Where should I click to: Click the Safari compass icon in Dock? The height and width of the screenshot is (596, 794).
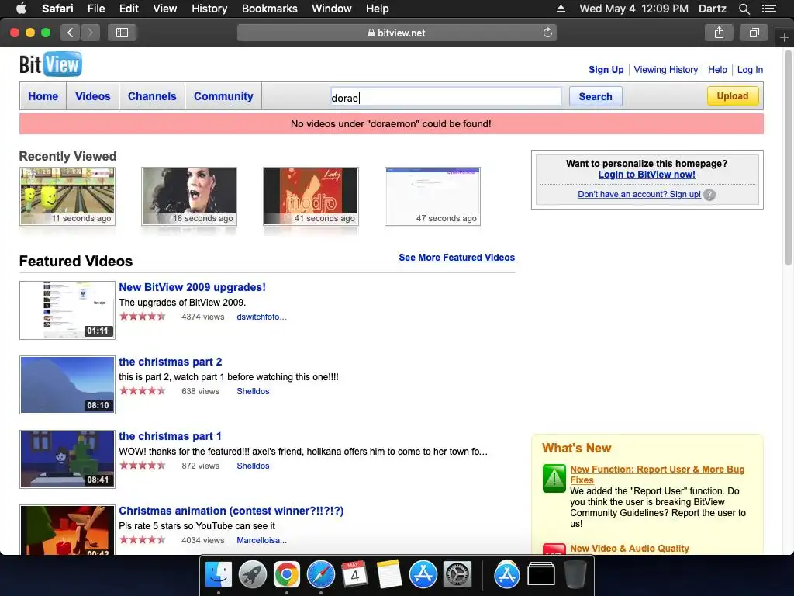tap(320, 575)
